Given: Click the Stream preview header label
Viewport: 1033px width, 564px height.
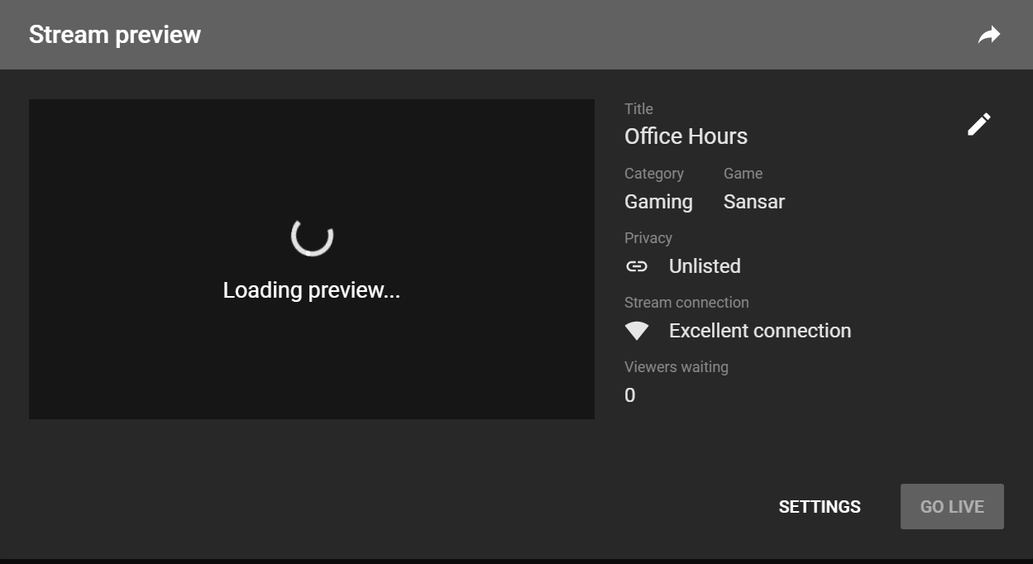Looking at the screenshot, I should (x=115, y=35).
